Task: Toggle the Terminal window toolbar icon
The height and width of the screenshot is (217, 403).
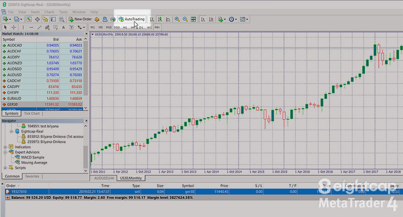Action: 53,19
